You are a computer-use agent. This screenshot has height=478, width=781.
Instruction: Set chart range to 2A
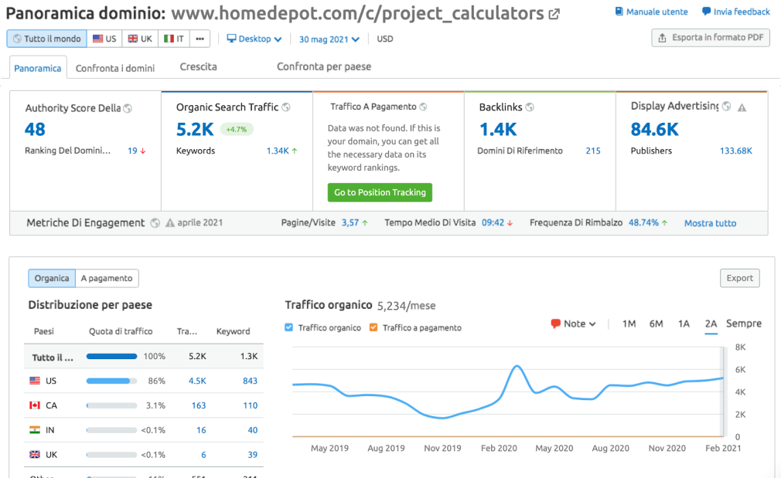(x=711, y=324)
